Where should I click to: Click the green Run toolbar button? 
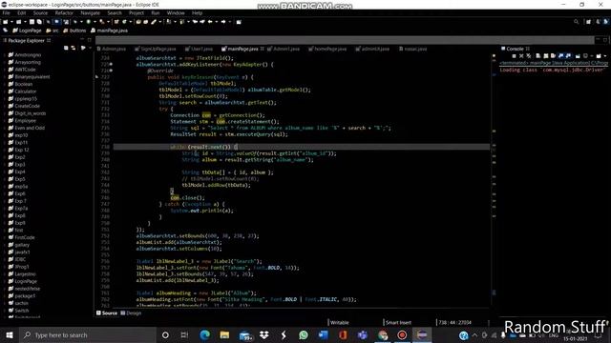(88, 22)
